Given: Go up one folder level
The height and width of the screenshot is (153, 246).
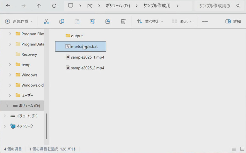Looking at the screenshot, I should click(39, 6).
